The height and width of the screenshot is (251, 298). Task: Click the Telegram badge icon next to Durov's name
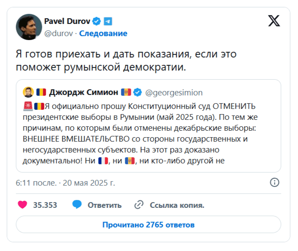pos(108,21)
